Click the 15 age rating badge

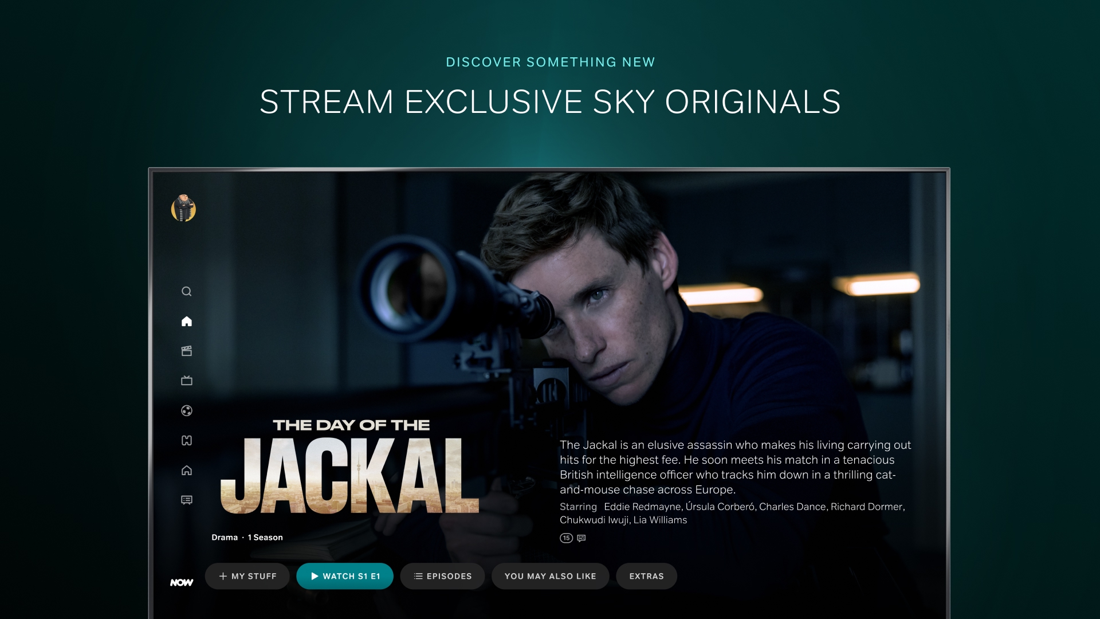[x=566, y=538]
